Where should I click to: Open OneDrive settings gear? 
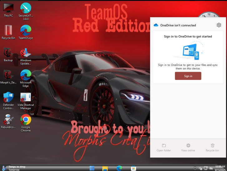(x=219, y=25)
